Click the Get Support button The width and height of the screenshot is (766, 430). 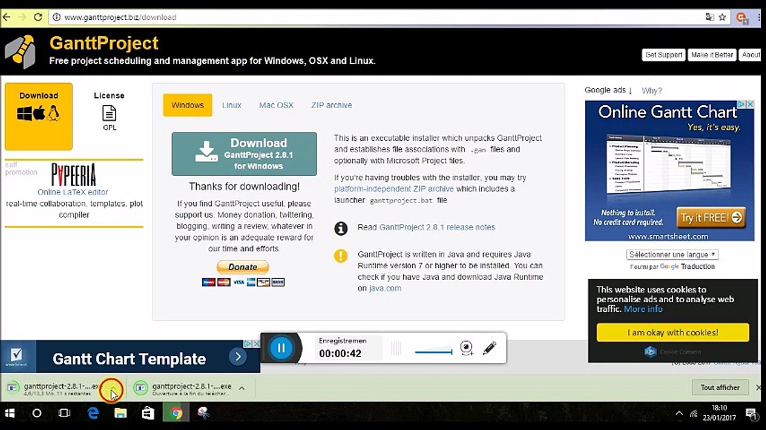664,55
